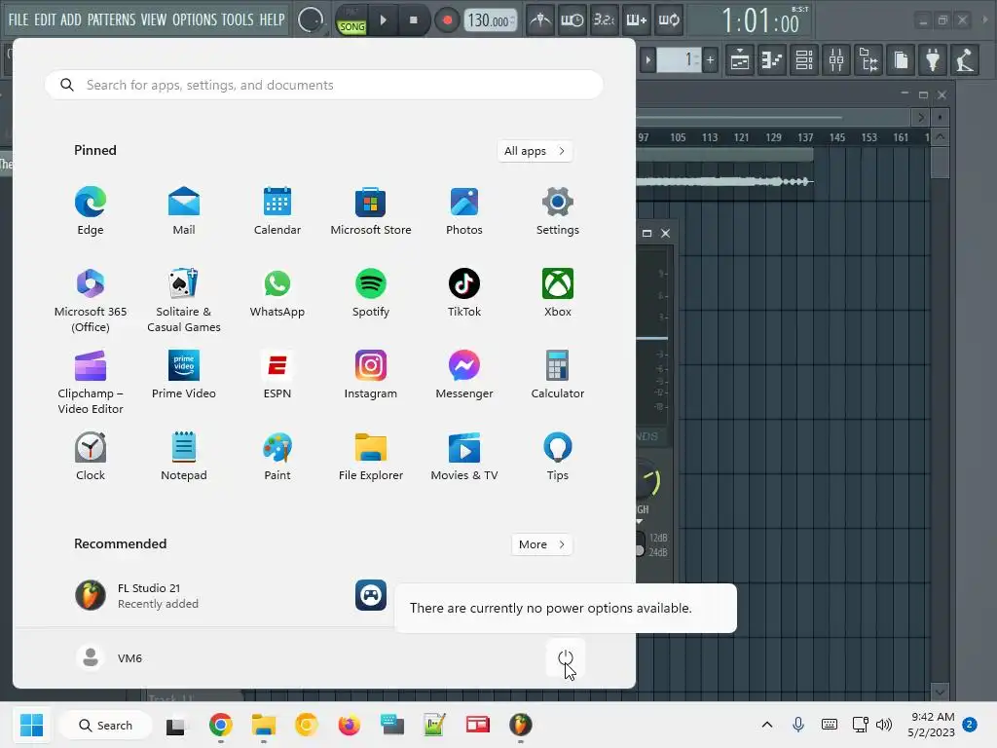This screenshot has height=748, width=997.
Task: Click the tempo tapper figure icon
Action: pos(965,60)
